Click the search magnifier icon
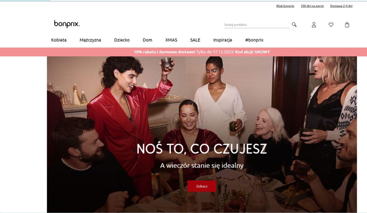The image size is (367, 213). tap(294, 25)
